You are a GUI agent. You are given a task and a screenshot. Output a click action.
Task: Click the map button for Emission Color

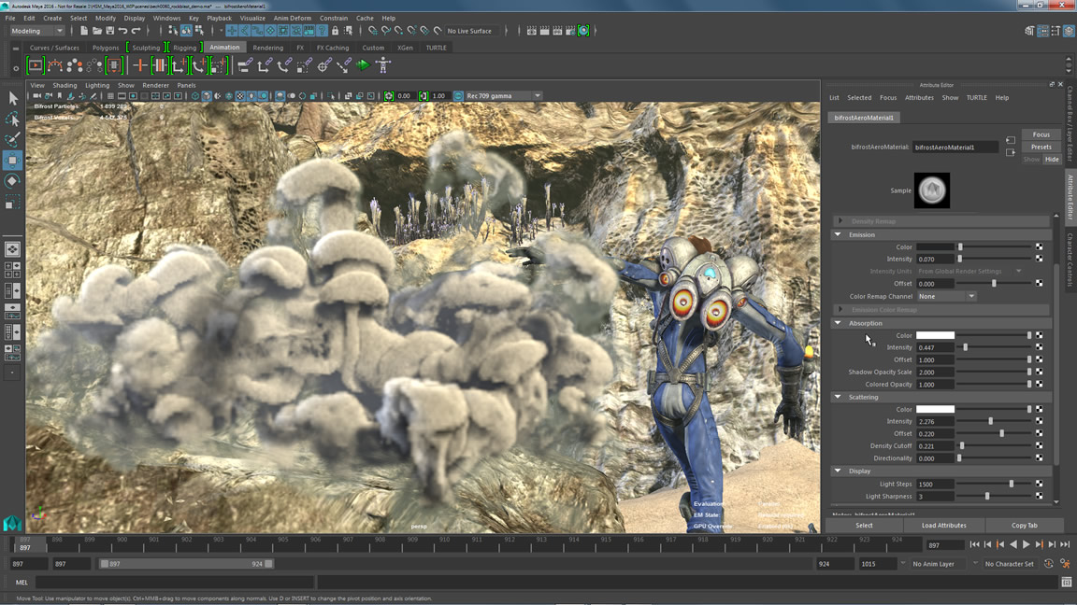pyautogui.click(x=1040, y=246)
